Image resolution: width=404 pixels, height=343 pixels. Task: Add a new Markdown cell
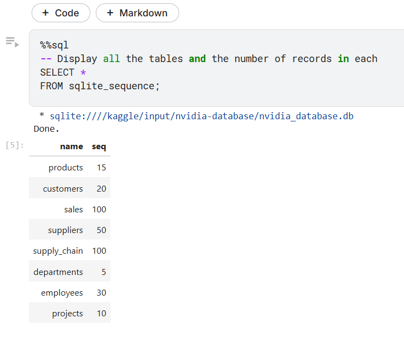(137, 13)
